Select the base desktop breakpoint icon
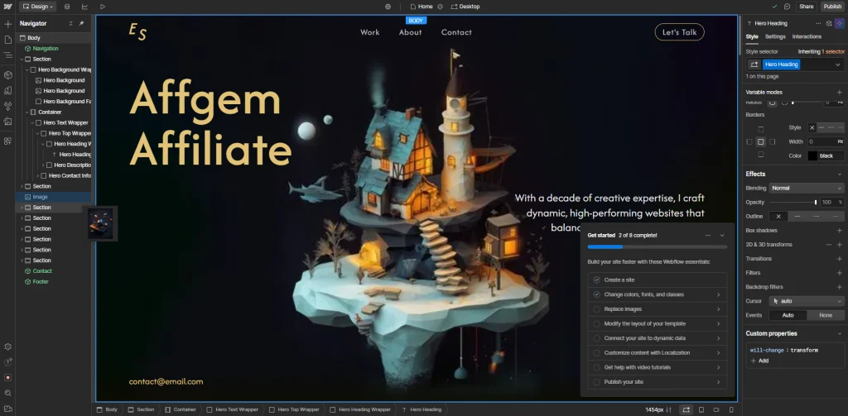Viewport: 848px width, 416px height. click(686, 409)
